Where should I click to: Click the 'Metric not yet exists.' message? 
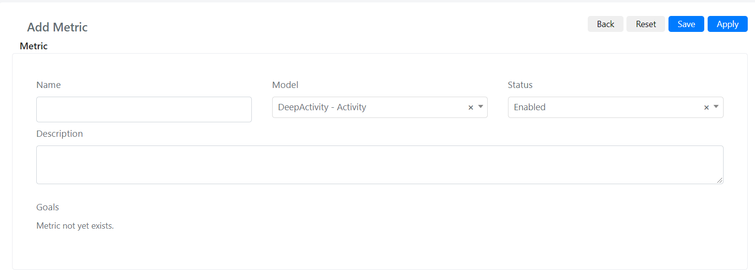(x=75, y=226)
